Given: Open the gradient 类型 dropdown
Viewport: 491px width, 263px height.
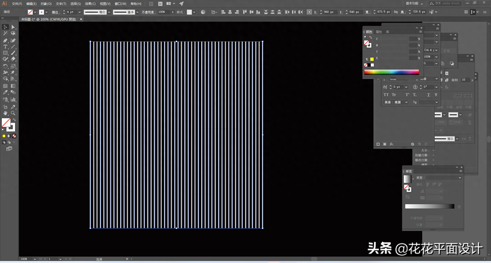Looking at the screenshot, I should click(460, 178).
